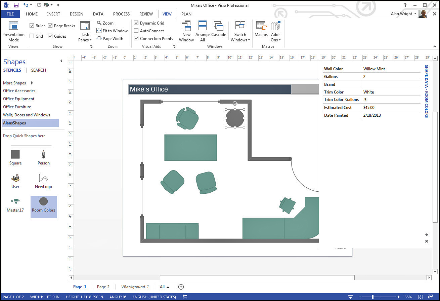Select the NewLogo master shape

[44, 181]
